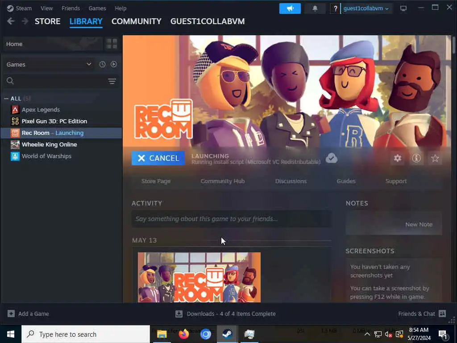The height and width of the screenshot is (343, 457).
Task: Open the Support link
Action: (x=396, y=181)
